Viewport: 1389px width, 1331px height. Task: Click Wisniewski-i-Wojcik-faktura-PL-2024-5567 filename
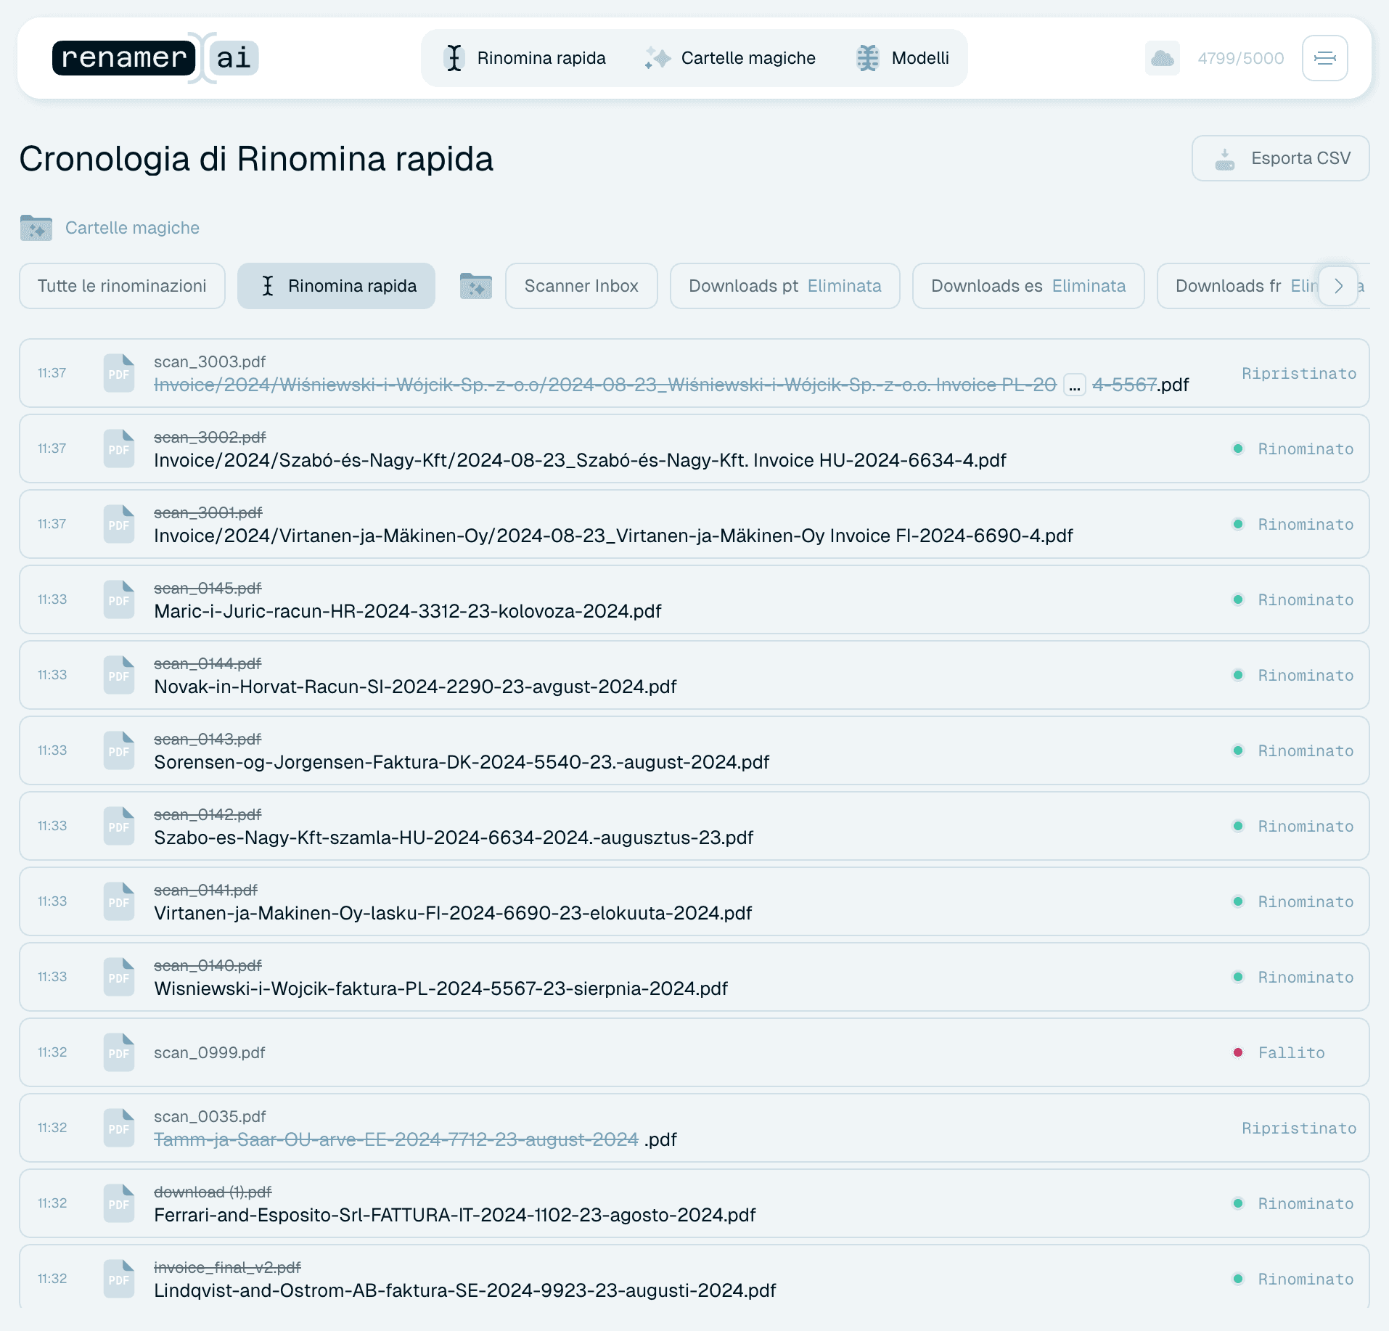441,988
